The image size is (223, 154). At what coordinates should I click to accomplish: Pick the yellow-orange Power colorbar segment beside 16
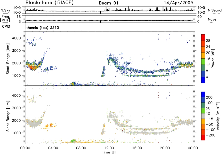click(203, 55)
